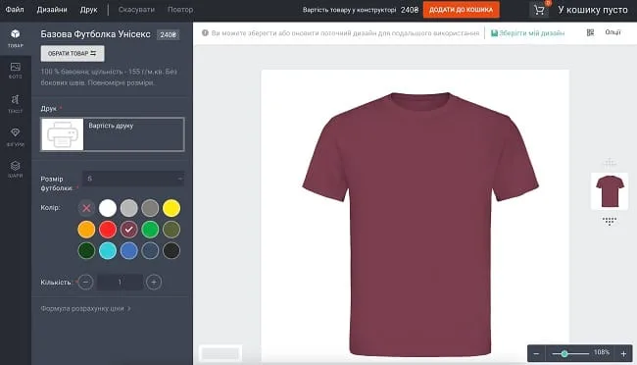Zoom out with the minus button
637x365 pixels.
[536, 353]
